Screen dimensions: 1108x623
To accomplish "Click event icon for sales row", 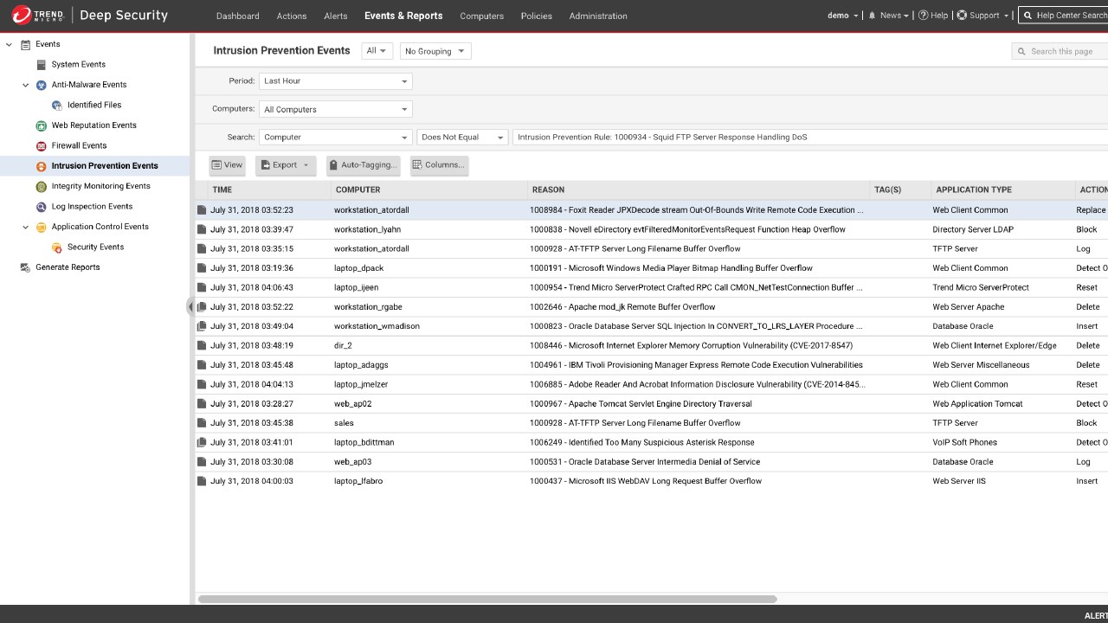I will 202,423.
